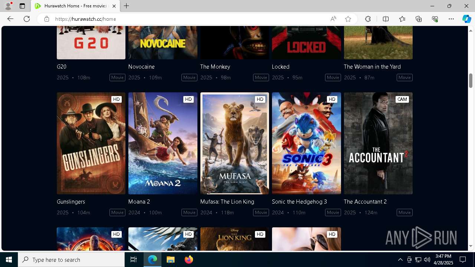
Task: Refresh the Hurawatch page
Action: [27, 19]
